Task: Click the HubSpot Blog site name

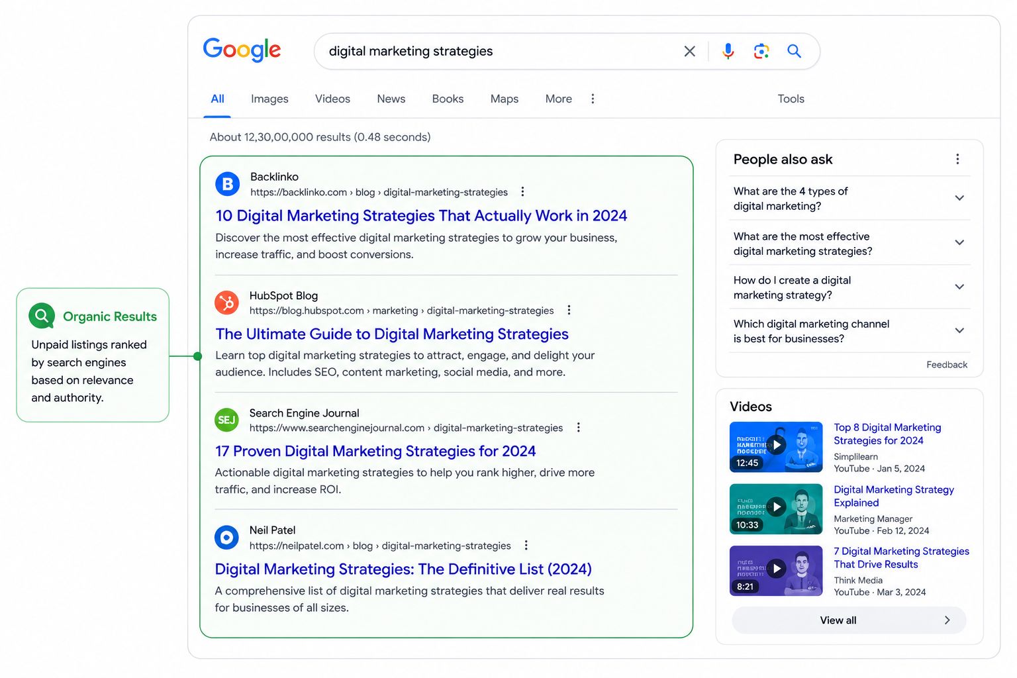Action: 283,295
